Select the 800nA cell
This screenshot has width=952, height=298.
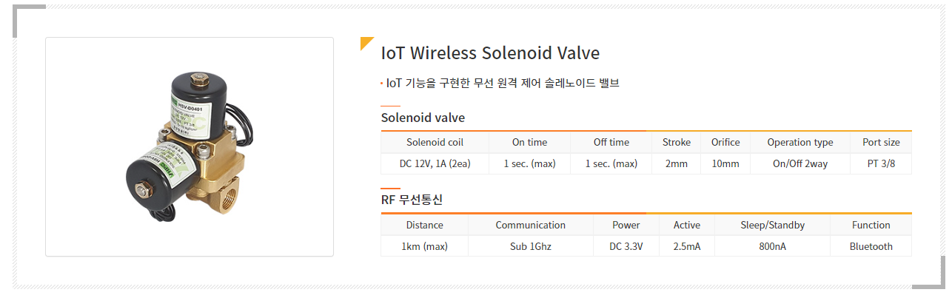point(772,246)
